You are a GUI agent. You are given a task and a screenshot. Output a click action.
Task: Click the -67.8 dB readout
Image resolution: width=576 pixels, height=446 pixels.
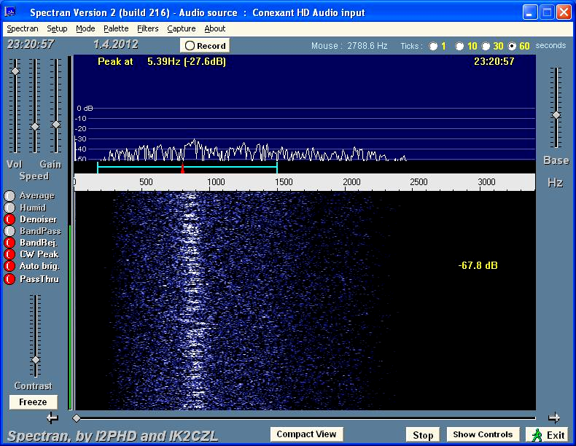point(478,265)
